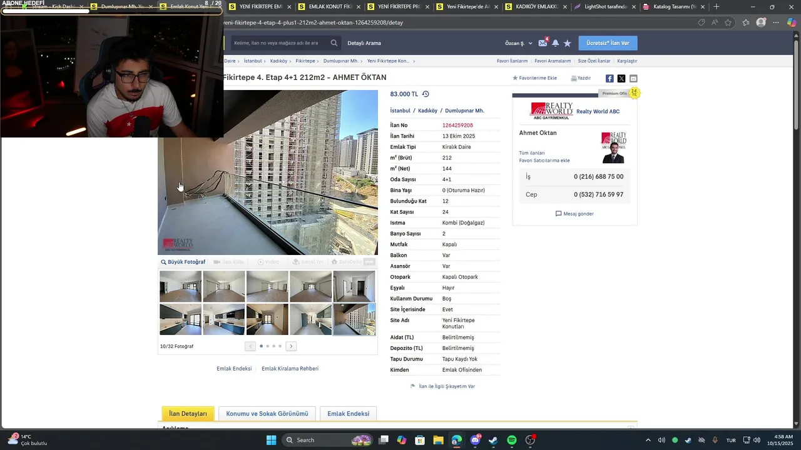Switch to Emlak Endeksi tab

coord(348,414)
